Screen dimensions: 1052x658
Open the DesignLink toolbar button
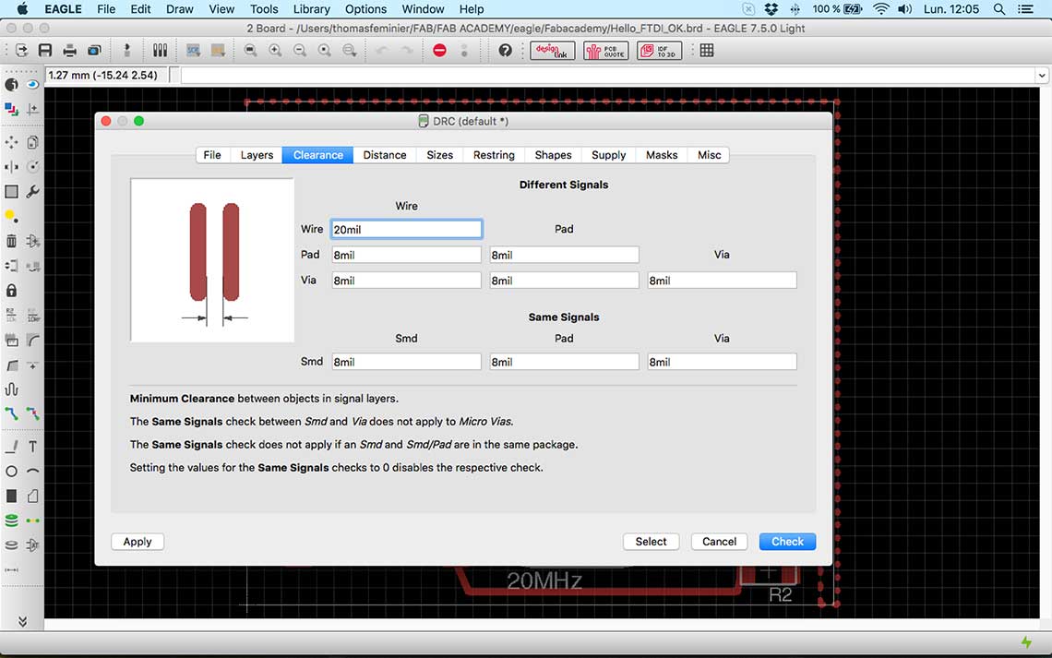tap(552, 51)
